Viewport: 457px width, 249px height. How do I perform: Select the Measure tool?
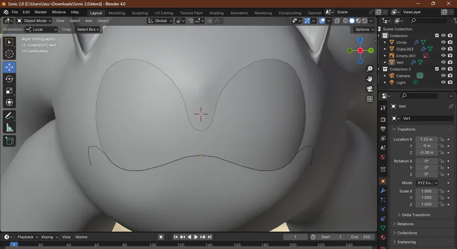[9, 128]
